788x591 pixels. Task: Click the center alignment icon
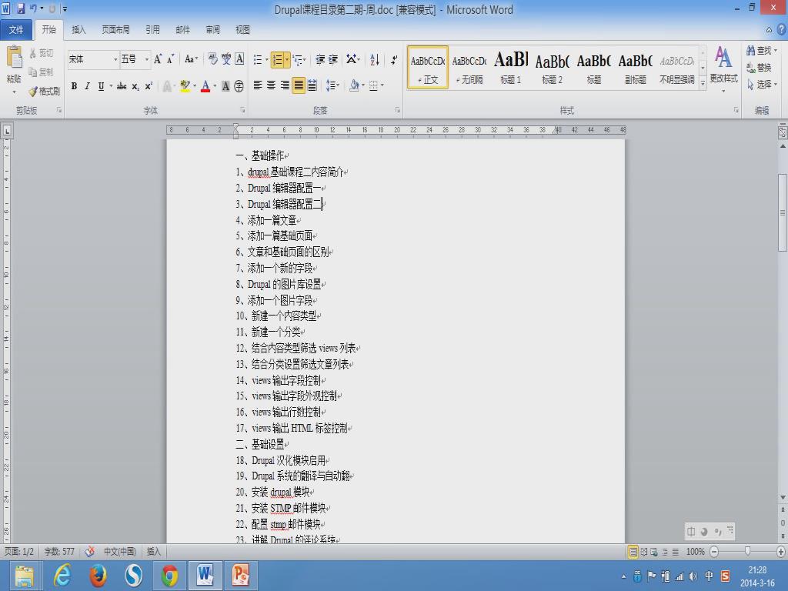(272, 85)
